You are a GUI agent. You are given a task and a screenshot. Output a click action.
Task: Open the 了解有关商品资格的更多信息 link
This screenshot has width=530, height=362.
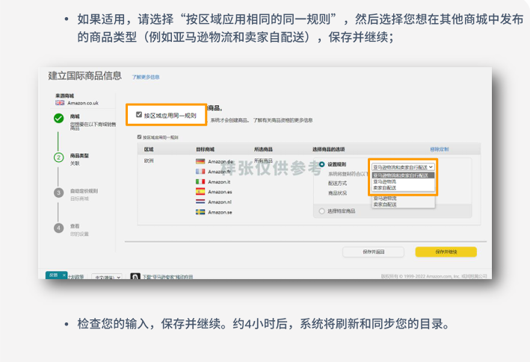coord(283,120)
